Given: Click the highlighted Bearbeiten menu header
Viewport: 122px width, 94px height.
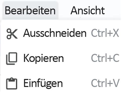Looking at the screenshot, I should click(x=30, y=11).
